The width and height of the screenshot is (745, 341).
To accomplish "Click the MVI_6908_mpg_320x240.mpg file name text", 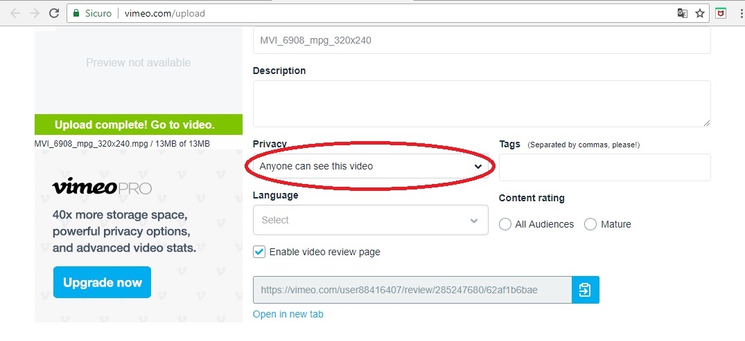I will (x=90, y=144).
